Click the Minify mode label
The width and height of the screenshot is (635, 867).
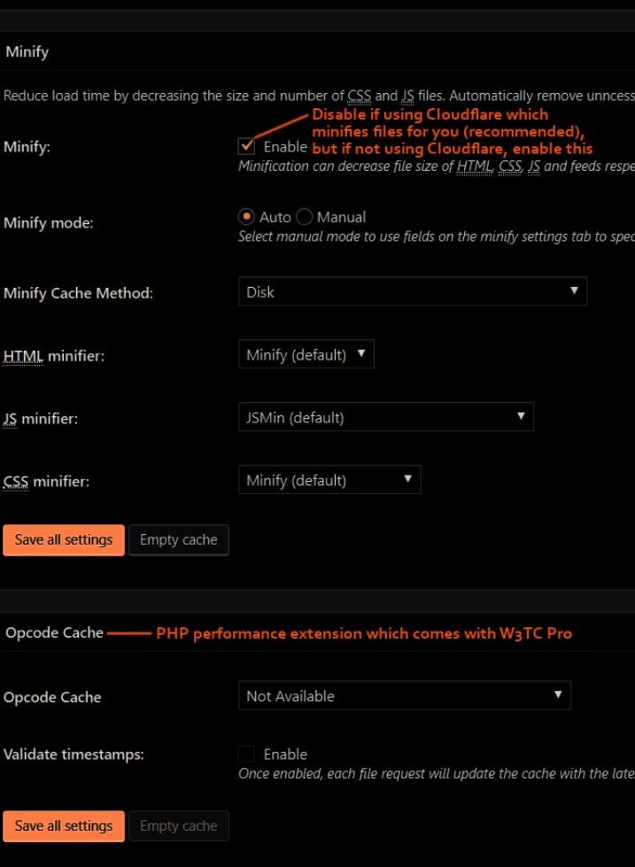tap(49, 223)
